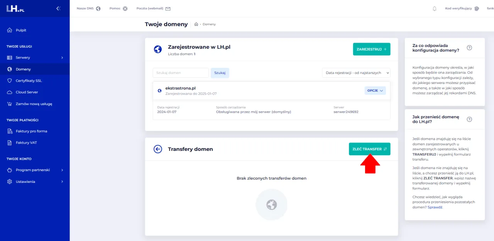Click the lifebuoy icon beside Pomoc

coord(125,8)
